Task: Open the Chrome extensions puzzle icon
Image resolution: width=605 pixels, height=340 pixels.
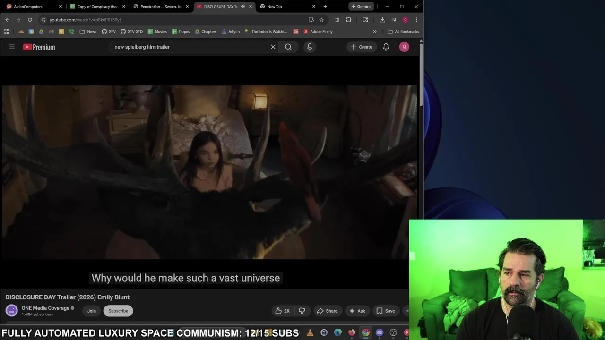Action: pos(349,20)
